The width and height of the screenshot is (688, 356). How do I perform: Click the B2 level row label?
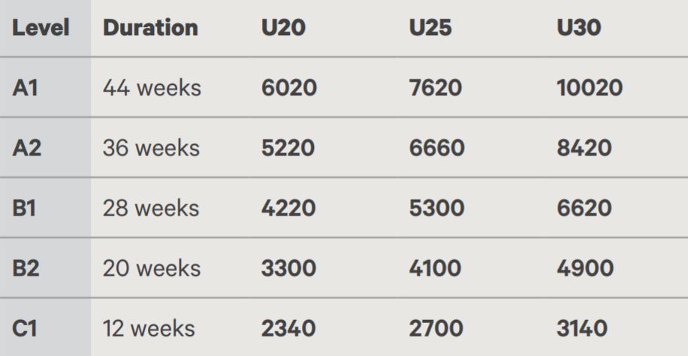tap(26, 268)
